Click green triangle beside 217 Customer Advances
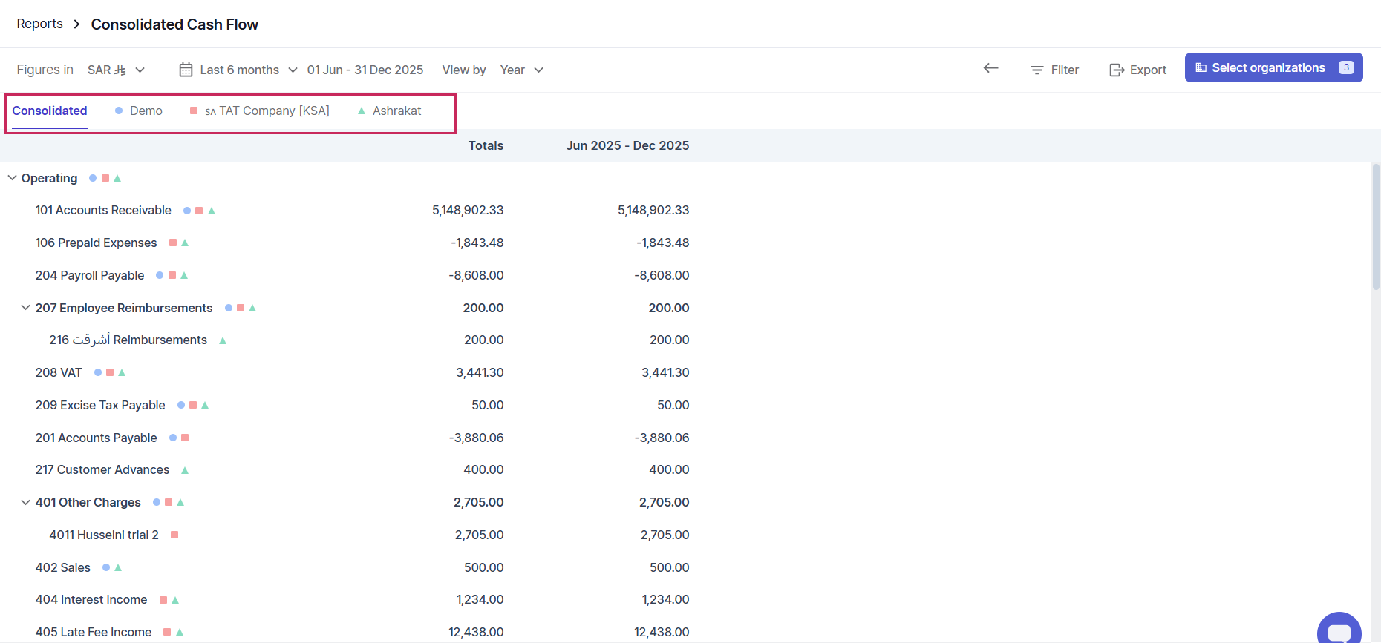This screenshot has height=643, width=1381. click(x=185, y=470)
